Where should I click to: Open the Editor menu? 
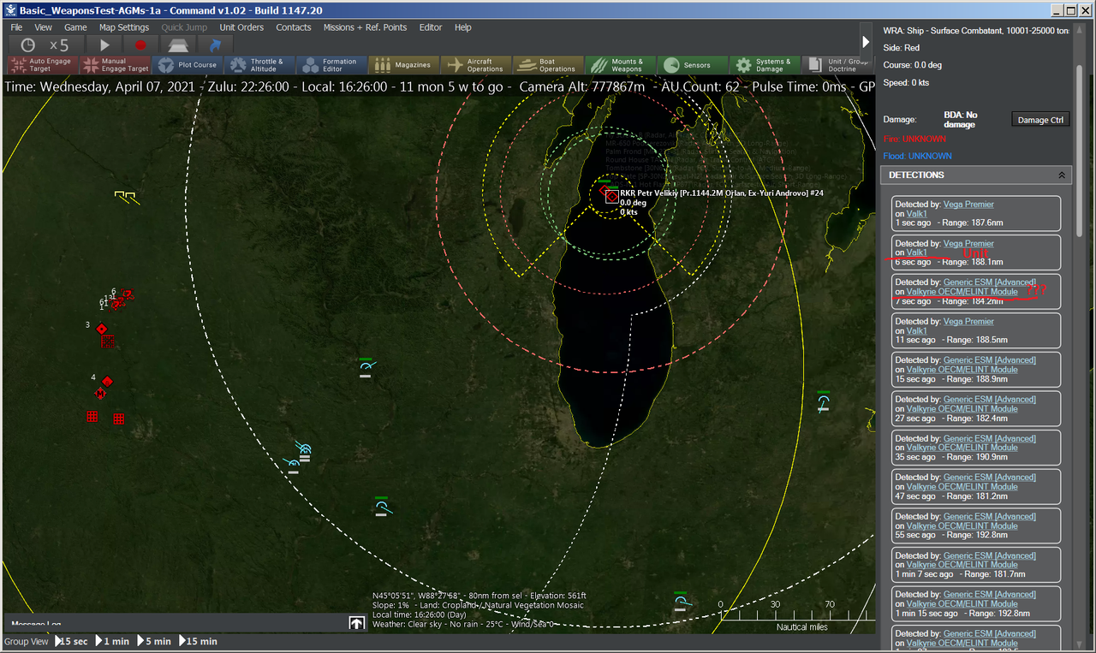[431, 27]
